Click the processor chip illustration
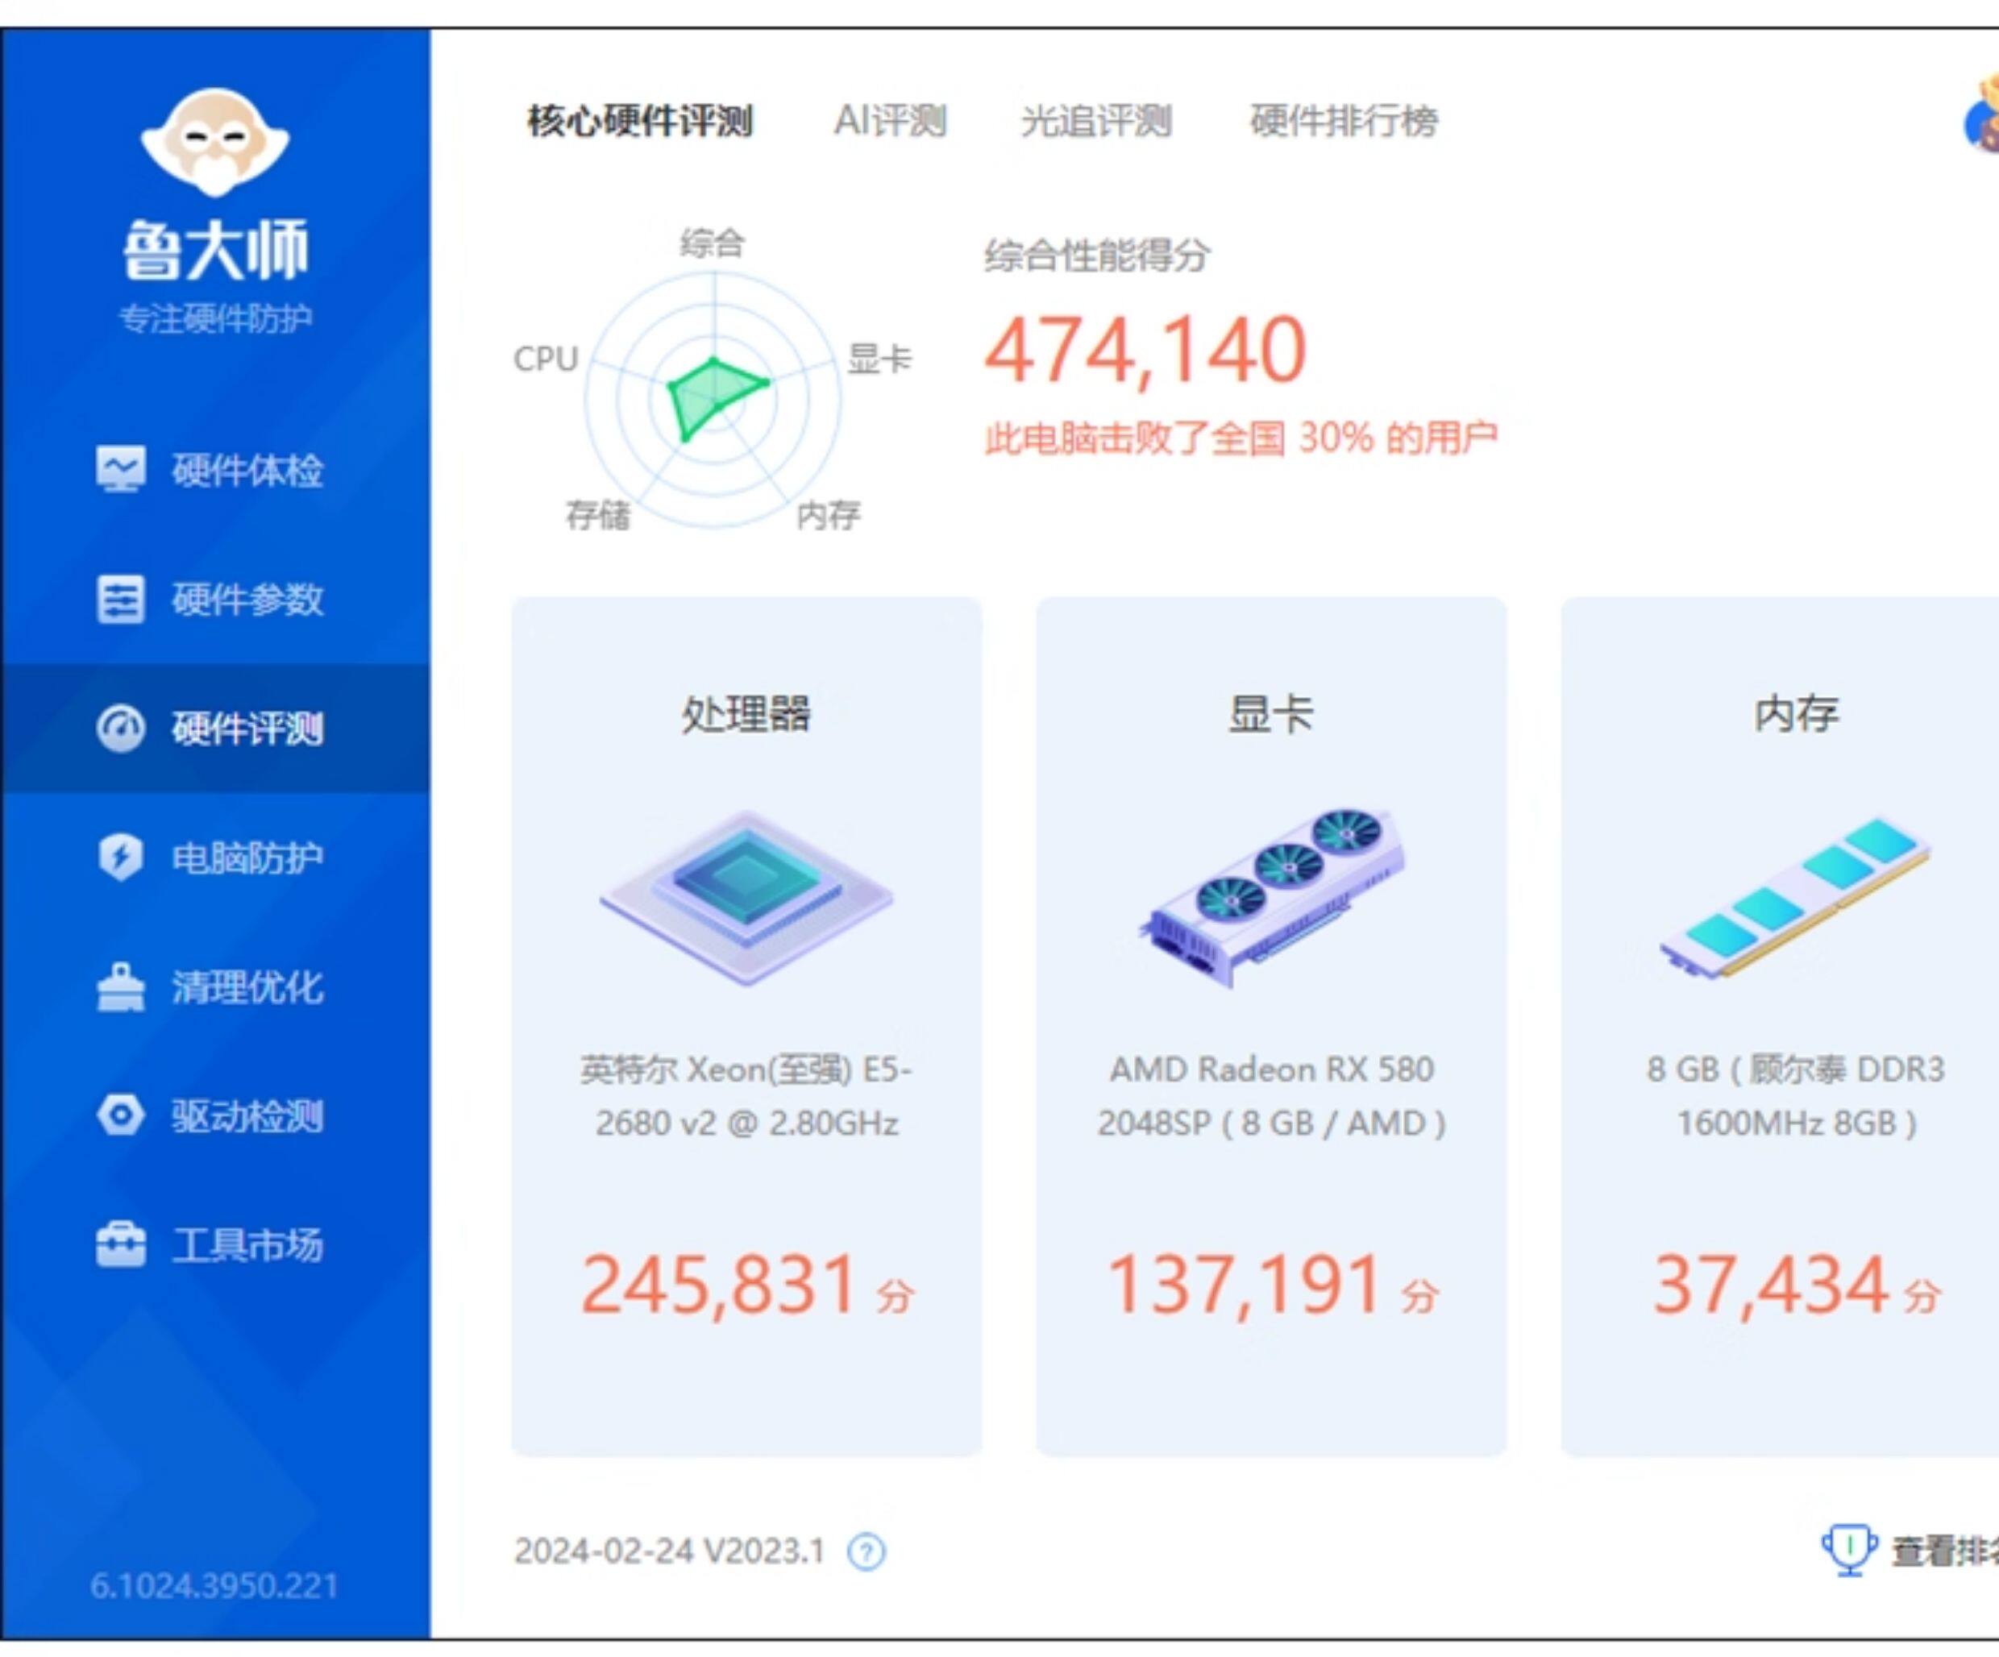The height and width of the screenshot is (1657, 1999). [746, 898]
